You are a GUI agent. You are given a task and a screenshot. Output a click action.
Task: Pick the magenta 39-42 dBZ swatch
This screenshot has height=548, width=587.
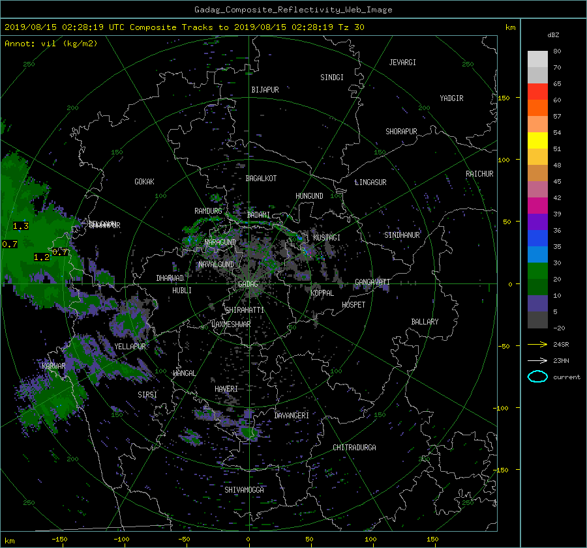(537, 206)
